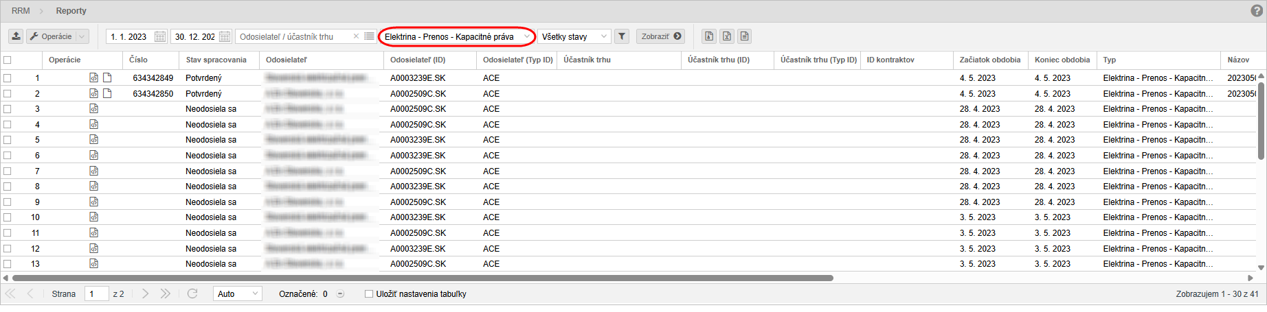The width and height of the screenshot is (1267, 312).
Task: Check the checkbox for row 3
Action: pos(8,109)
